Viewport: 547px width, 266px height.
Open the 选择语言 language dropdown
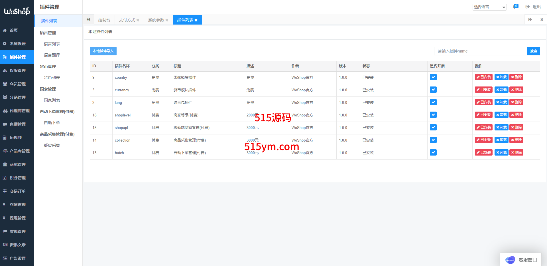click(489, 7)
